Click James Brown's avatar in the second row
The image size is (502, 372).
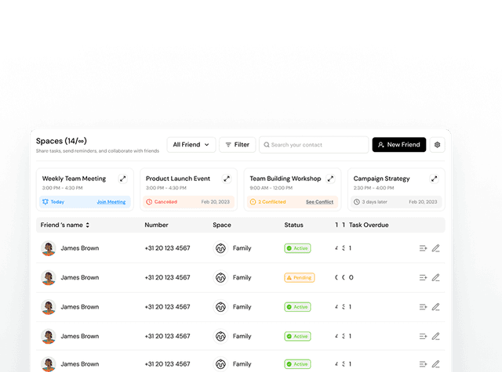point(49,277)
